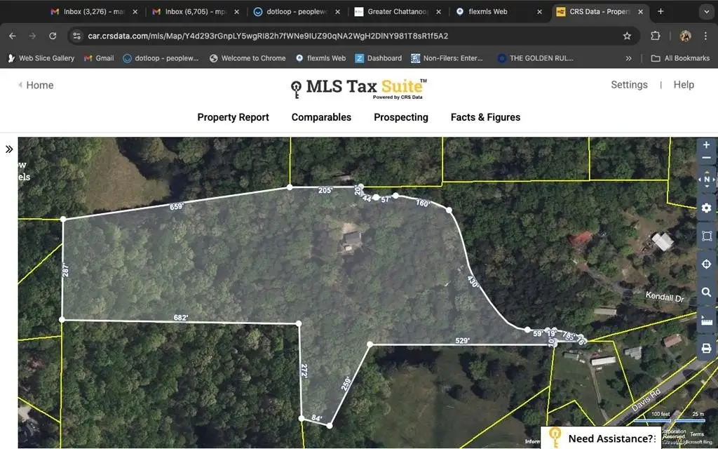Open map settings gear
The image size is (718, 449).
tap(706, 208)
